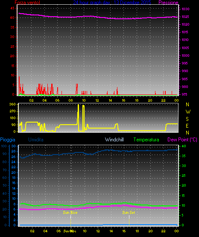Click the 24 hour graph day title
This screenshot has width=199, height=237.
(112, 3)
